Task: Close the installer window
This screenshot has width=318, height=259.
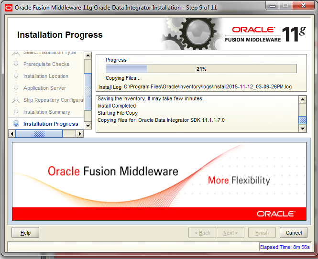Action: 303,5
